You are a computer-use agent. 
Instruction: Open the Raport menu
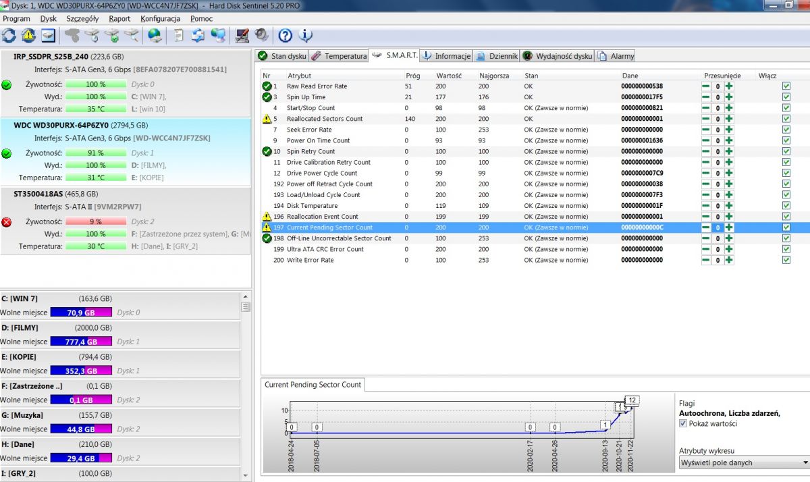point(119,19)
